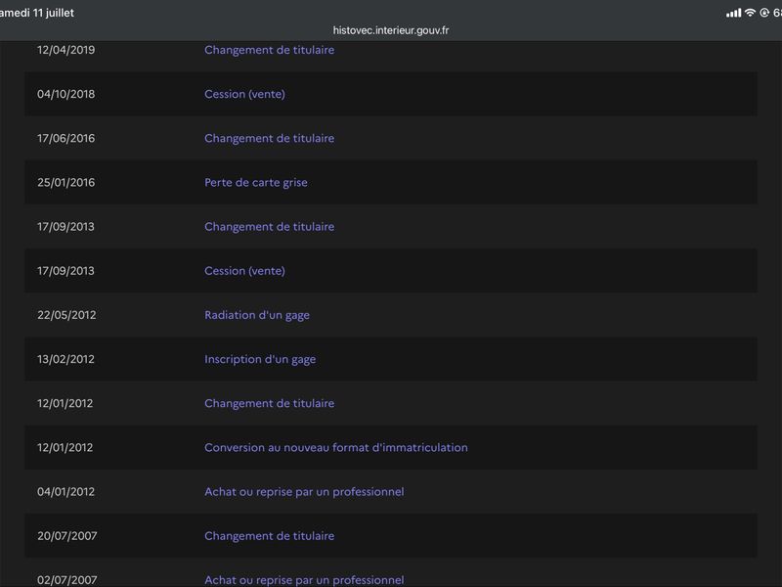Tap the histovec.interieur.gouv.fr address bar

[390, 30]
